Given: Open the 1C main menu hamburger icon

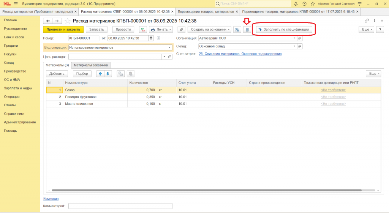Looking at the screenshot, I should coord(16,4).
